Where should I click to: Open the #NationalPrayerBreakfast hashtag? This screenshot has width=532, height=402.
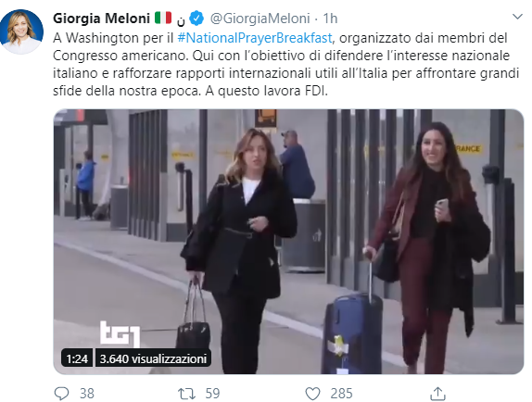pos(255,38)
